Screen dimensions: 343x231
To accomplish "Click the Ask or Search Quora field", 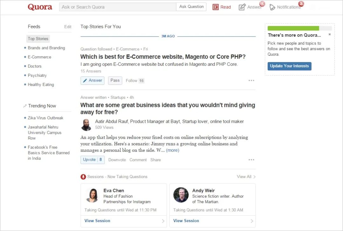I will (118, 7).
